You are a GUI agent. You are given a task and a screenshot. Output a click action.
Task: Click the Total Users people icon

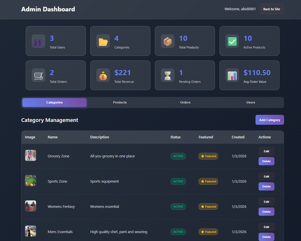(38, 41)
